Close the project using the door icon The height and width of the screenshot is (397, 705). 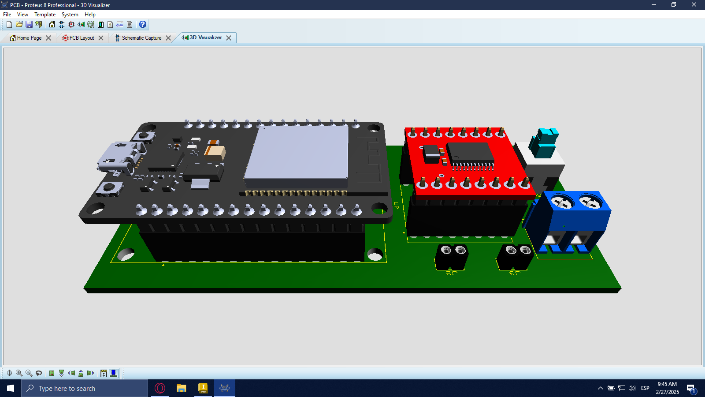tap(39, 25)
